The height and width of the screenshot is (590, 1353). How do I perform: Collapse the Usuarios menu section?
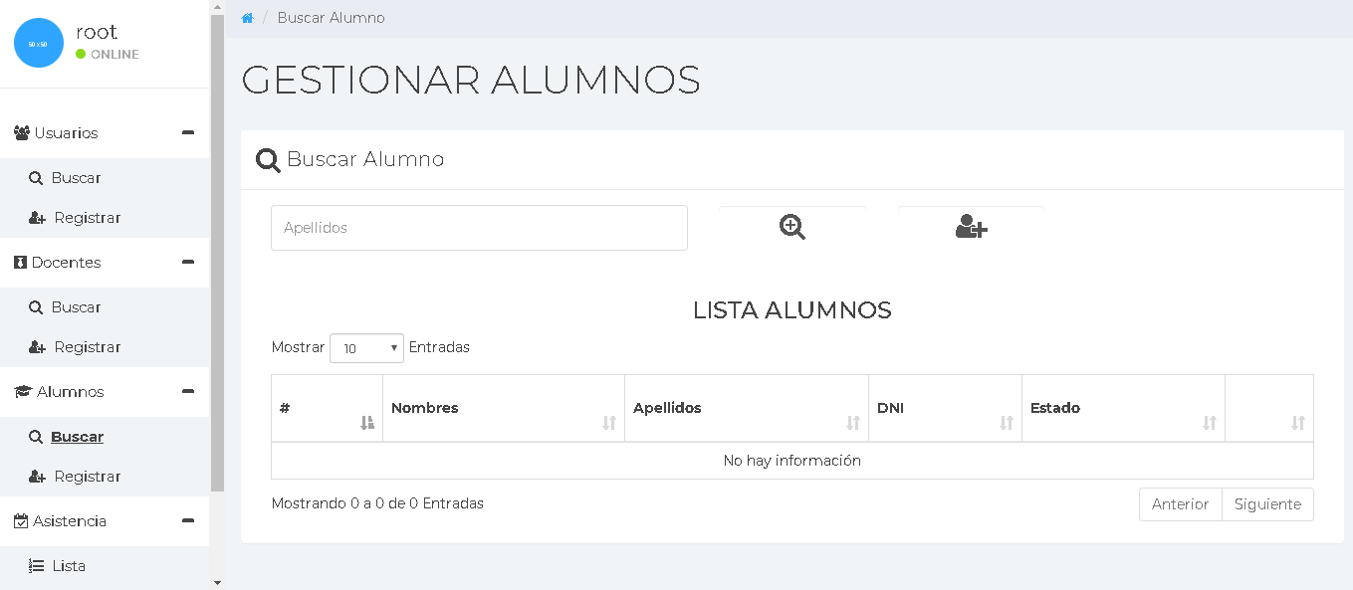187,133
